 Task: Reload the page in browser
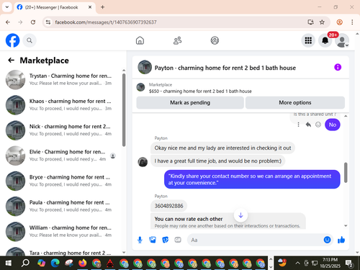(x=33, y=22)
